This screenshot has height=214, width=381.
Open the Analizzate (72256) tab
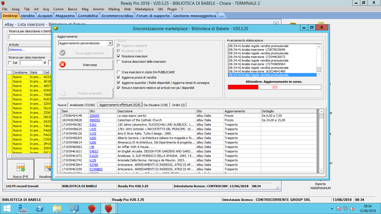click(x=82, y=105)
